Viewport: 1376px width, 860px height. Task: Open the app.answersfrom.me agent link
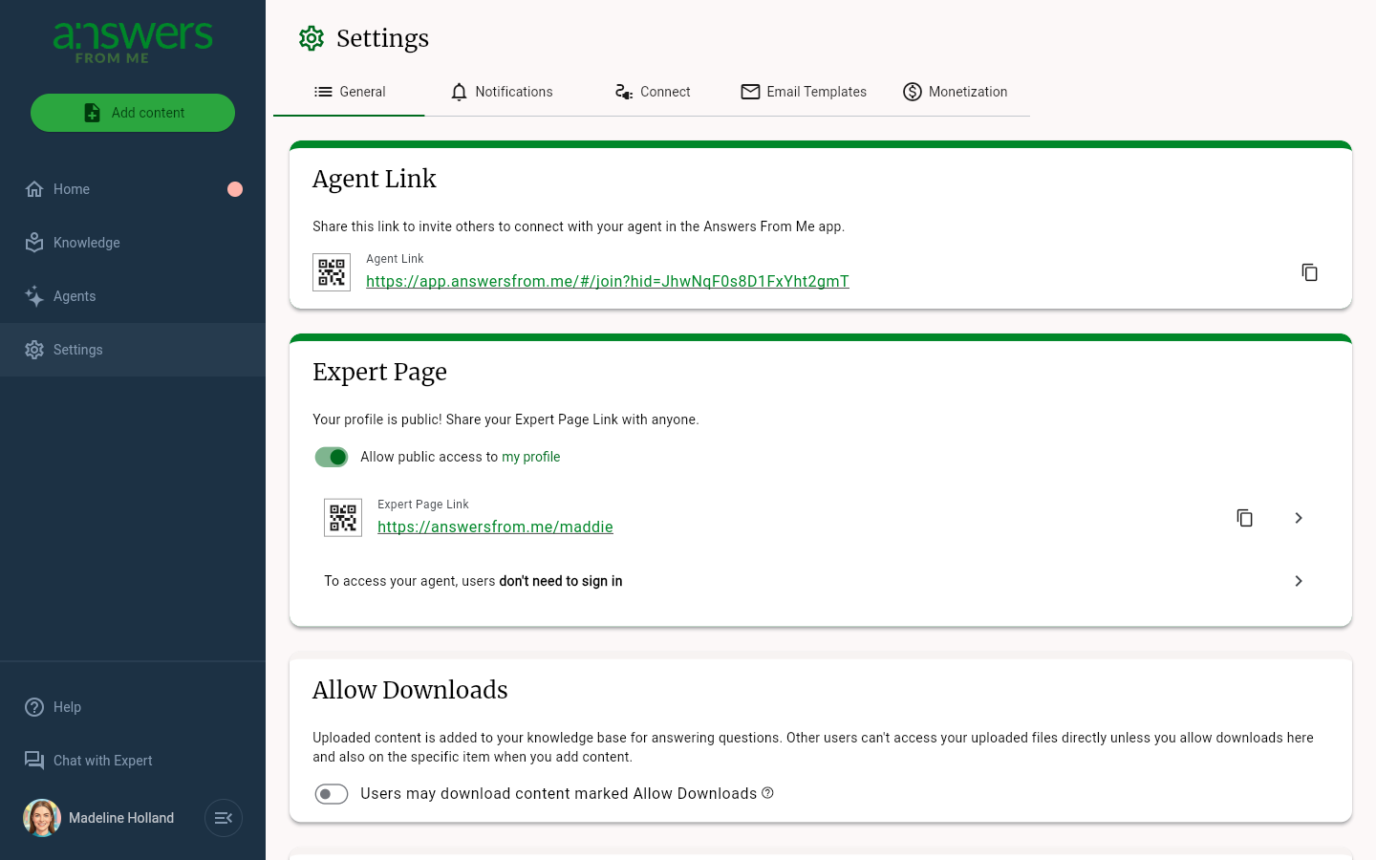(x=608, y=281)
